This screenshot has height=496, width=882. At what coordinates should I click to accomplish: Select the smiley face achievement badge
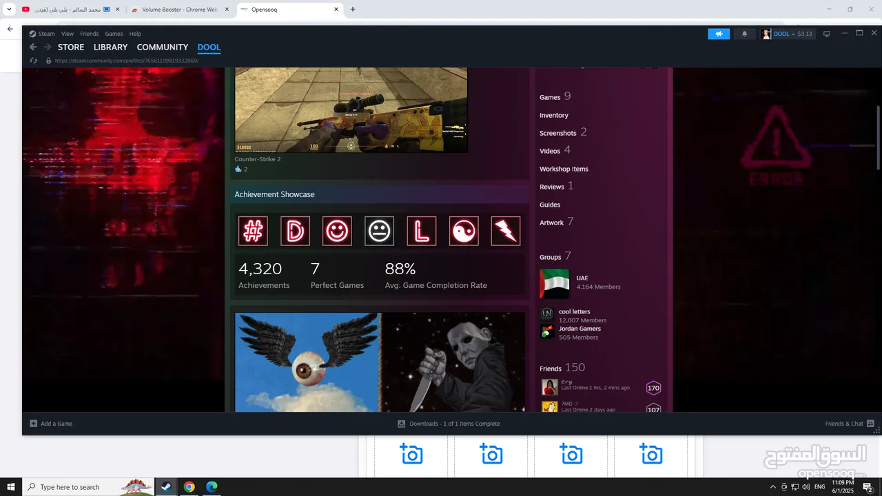point(337,231)
